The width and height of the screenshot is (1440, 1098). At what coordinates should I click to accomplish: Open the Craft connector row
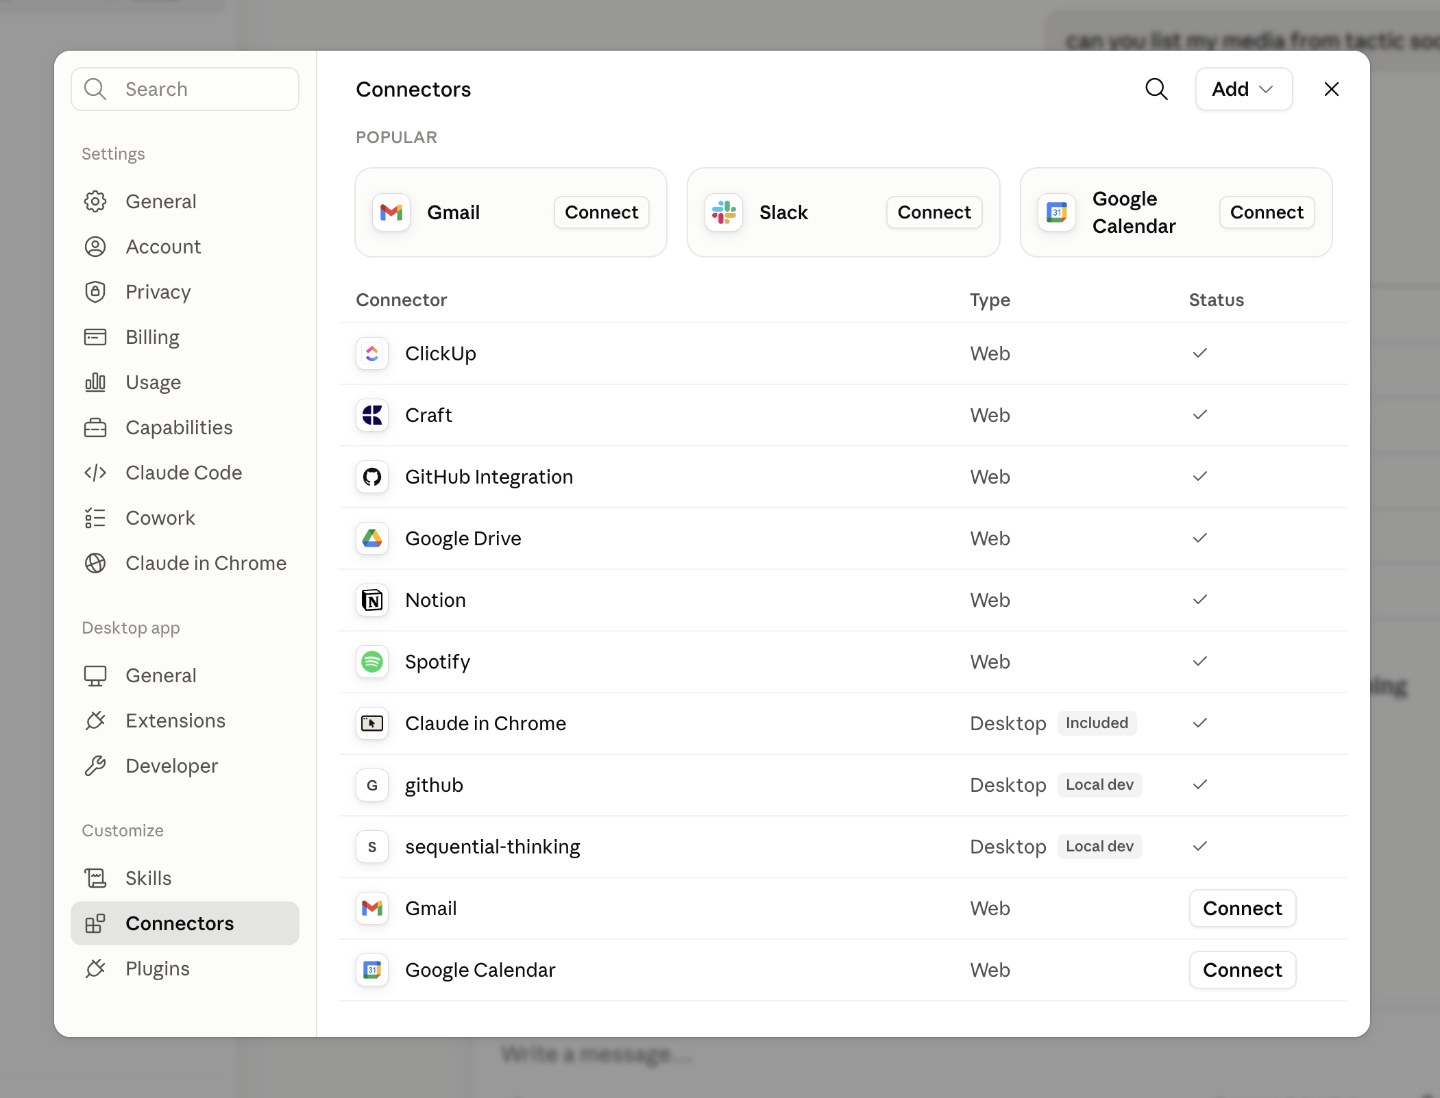coord(843,415)
